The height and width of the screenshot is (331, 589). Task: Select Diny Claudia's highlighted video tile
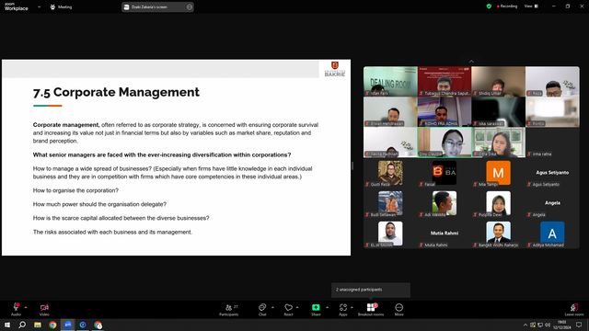tap(445, 143)
